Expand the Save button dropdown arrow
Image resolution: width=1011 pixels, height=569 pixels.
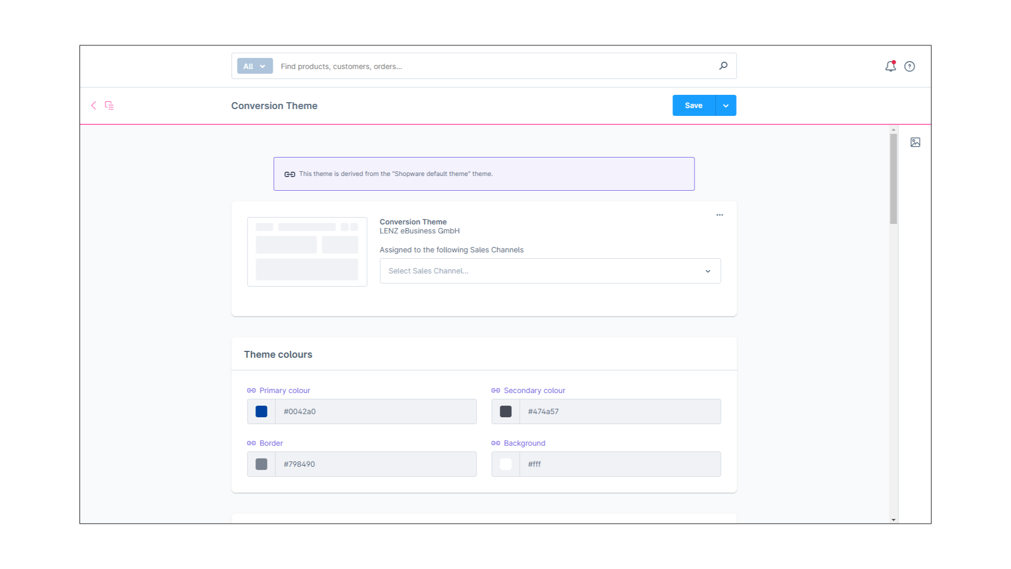tap(726, 105)
